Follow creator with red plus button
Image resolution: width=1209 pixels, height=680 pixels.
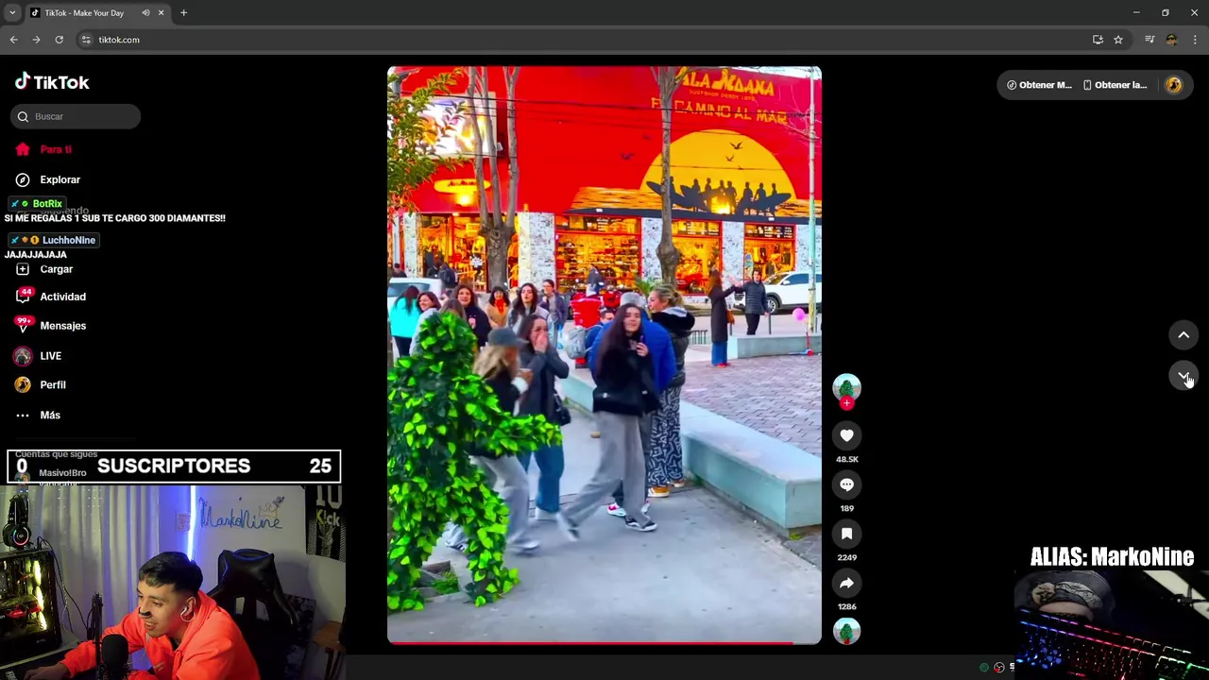846,403
